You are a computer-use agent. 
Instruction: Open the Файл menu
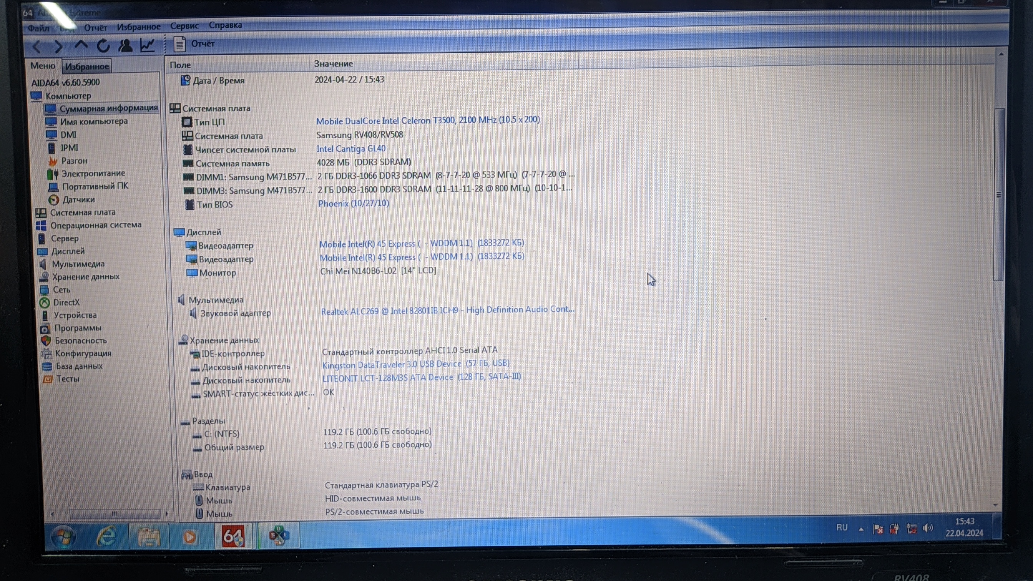click(38, 28)
